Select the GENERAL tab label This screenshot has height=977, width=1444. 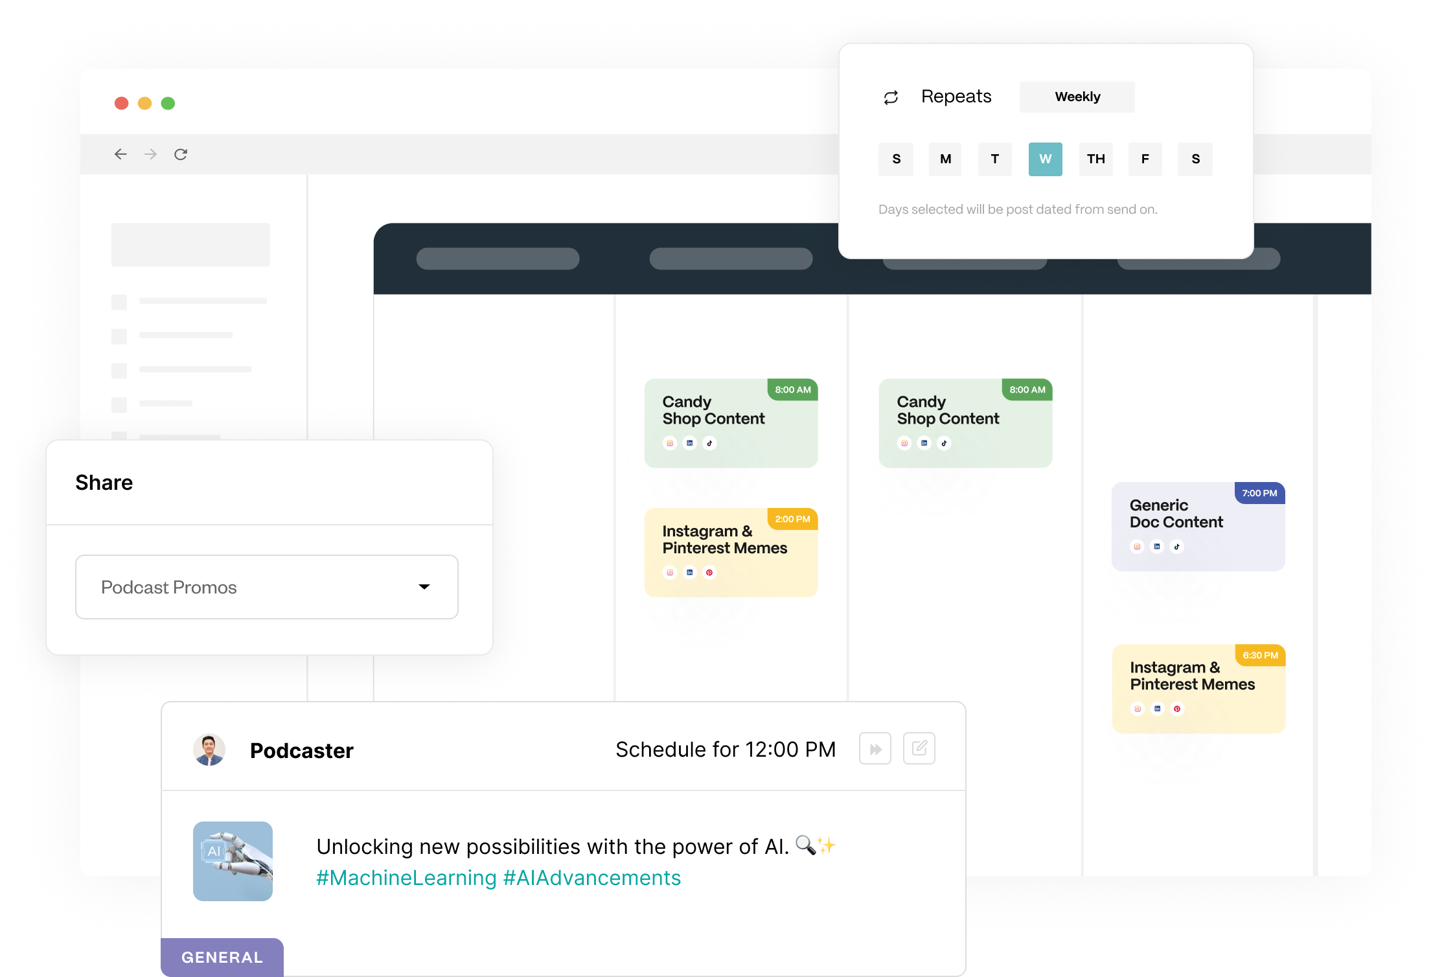pos(222,958)
